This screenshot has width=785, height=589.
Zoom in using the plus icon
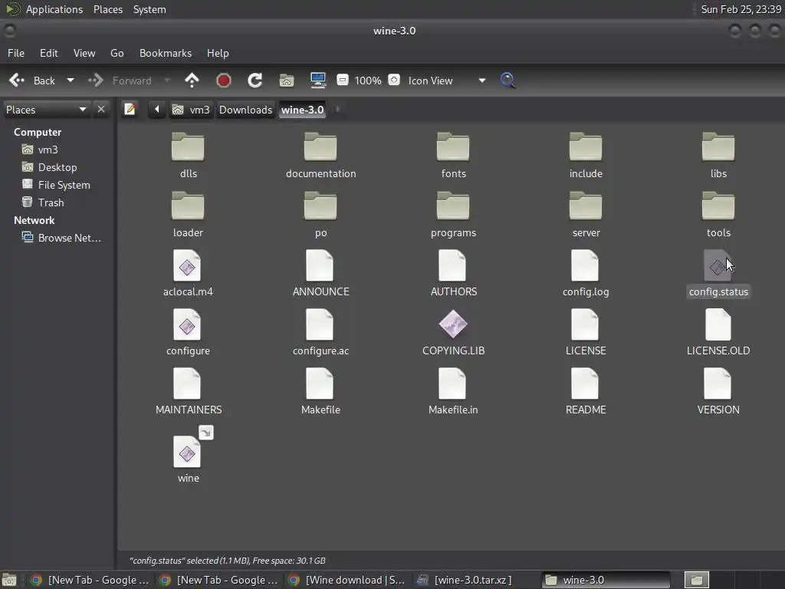(394, 80)
